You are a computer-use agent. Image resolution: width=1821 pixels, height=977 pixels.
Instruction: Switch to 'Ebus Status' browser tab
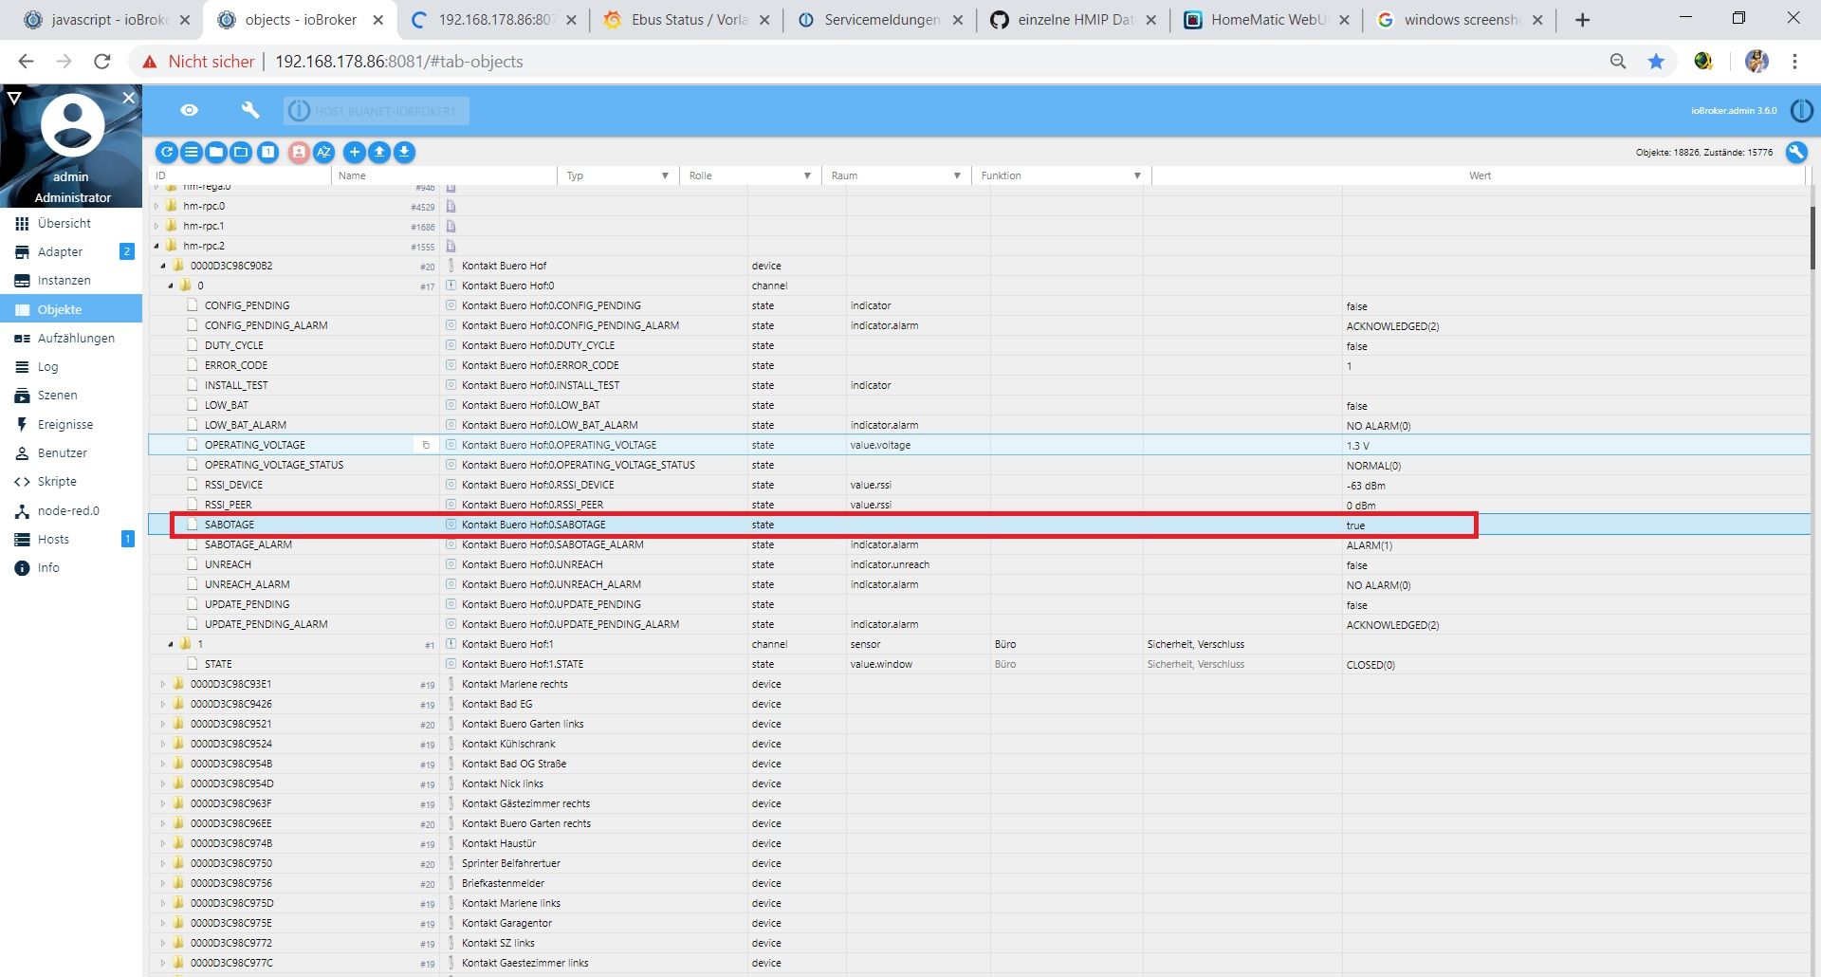[x=688, y=20]
